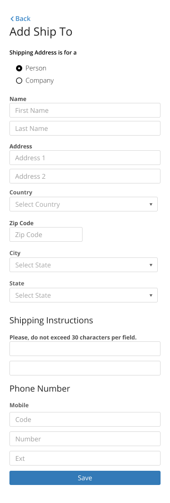Screen dimensions: 170x503
Task: Click first shipping instructions field
Action: (85, 349)
